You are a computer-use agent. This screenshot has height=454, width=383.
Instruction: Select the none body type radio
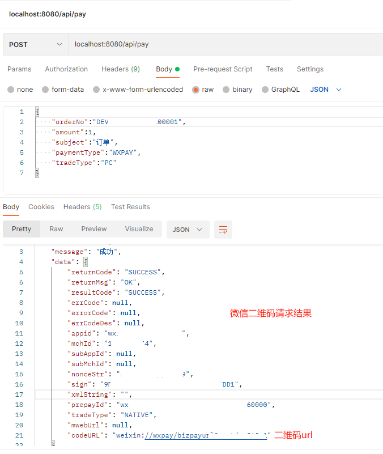[11, 90]
